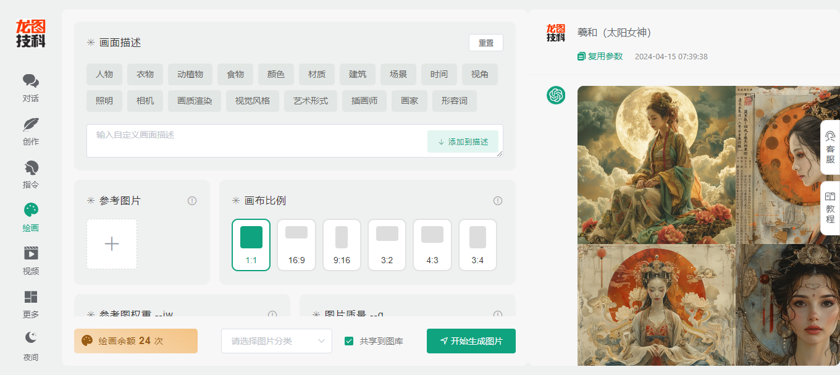Choose the 视觉风格 tag

tap(253, 101)
